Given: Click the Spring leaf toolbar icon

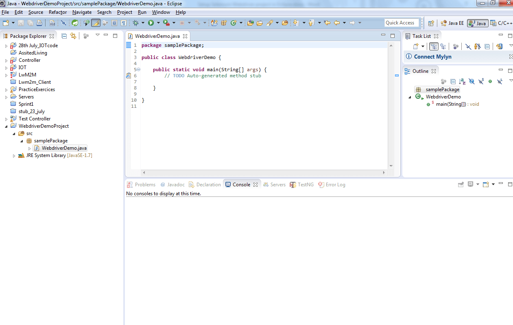Looking at the screenshot, I should coord(75,23).
